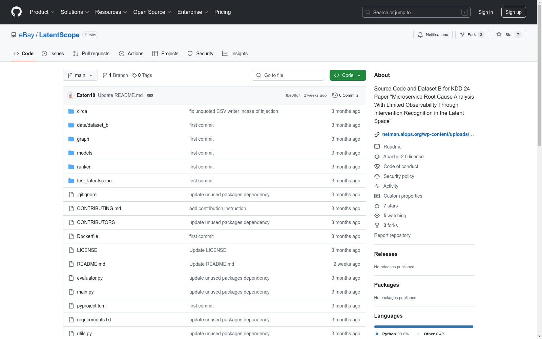Open the requirements.txt file
Viewport: 542px width, 339px height.
tap(94, 320)
